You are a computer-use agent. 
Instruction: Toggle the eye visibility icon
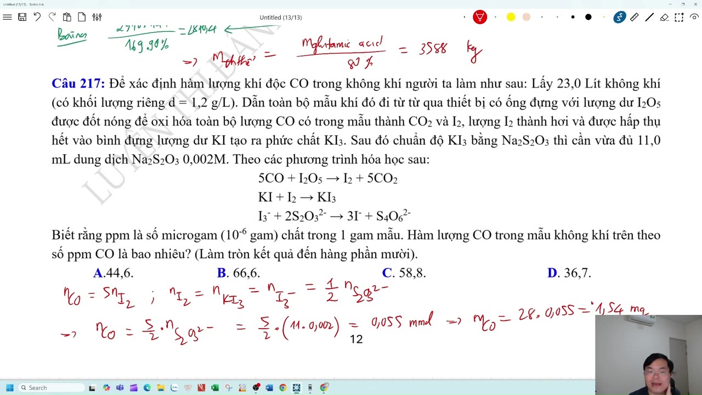(x=693, y=17)
